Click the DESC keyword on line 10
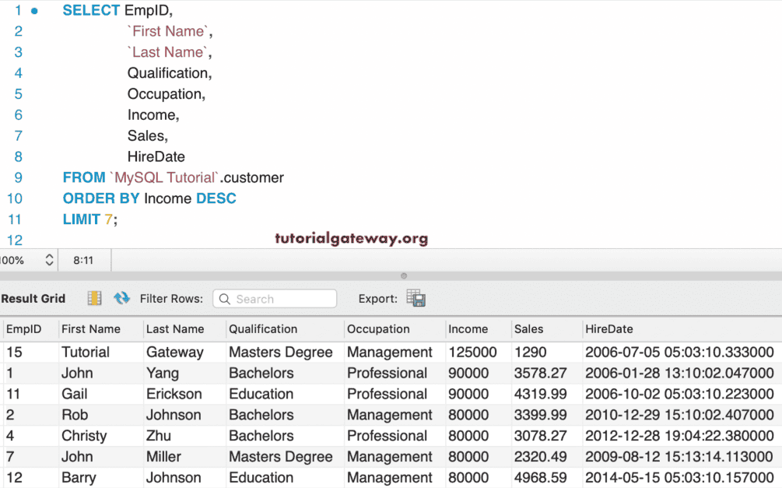 216,199
